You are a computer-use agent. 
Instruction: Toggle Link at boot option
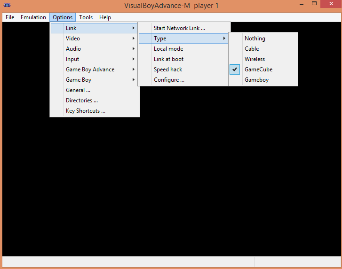pos(183,59)
